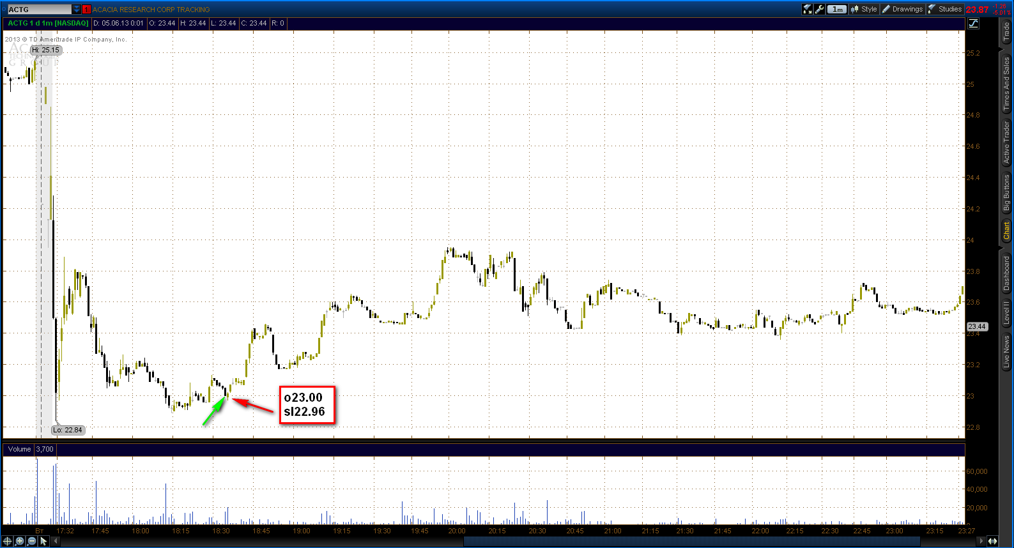
Task: Open the Level II side tab
Action: (x=1006, y=312)
